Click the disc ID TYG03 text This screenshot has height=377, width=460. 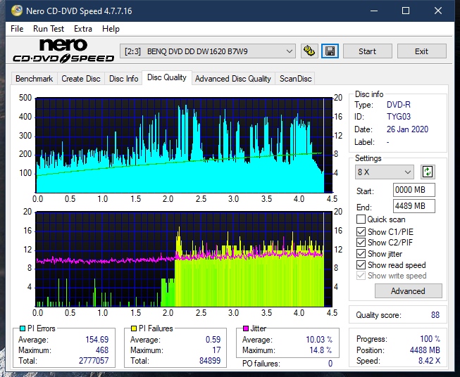click(x=399, y=117)
